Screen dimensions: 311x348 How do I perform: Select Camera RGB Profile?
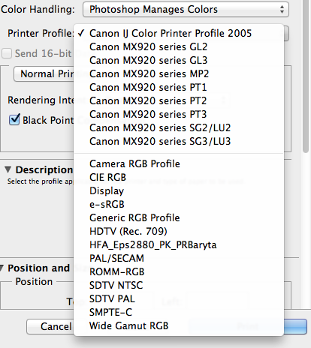[x=179, y=163]
